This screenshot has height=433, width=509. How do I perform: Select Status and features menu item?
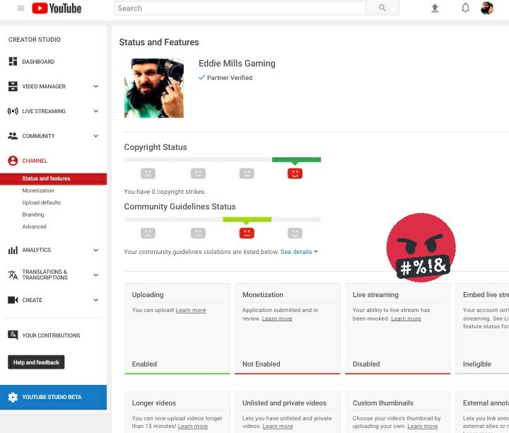coord(53,179)
